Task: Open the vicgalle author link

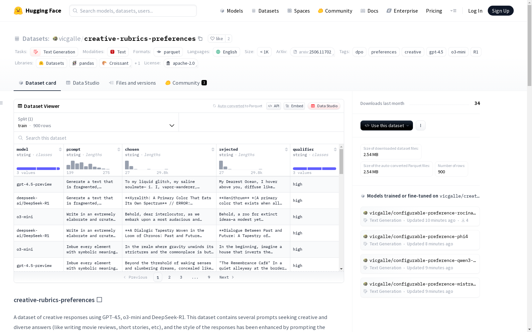Action: coord(69,39)
